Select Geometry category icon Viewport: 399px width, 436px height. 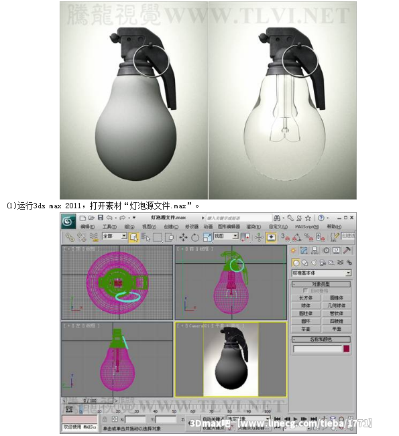tap(296, 263)
